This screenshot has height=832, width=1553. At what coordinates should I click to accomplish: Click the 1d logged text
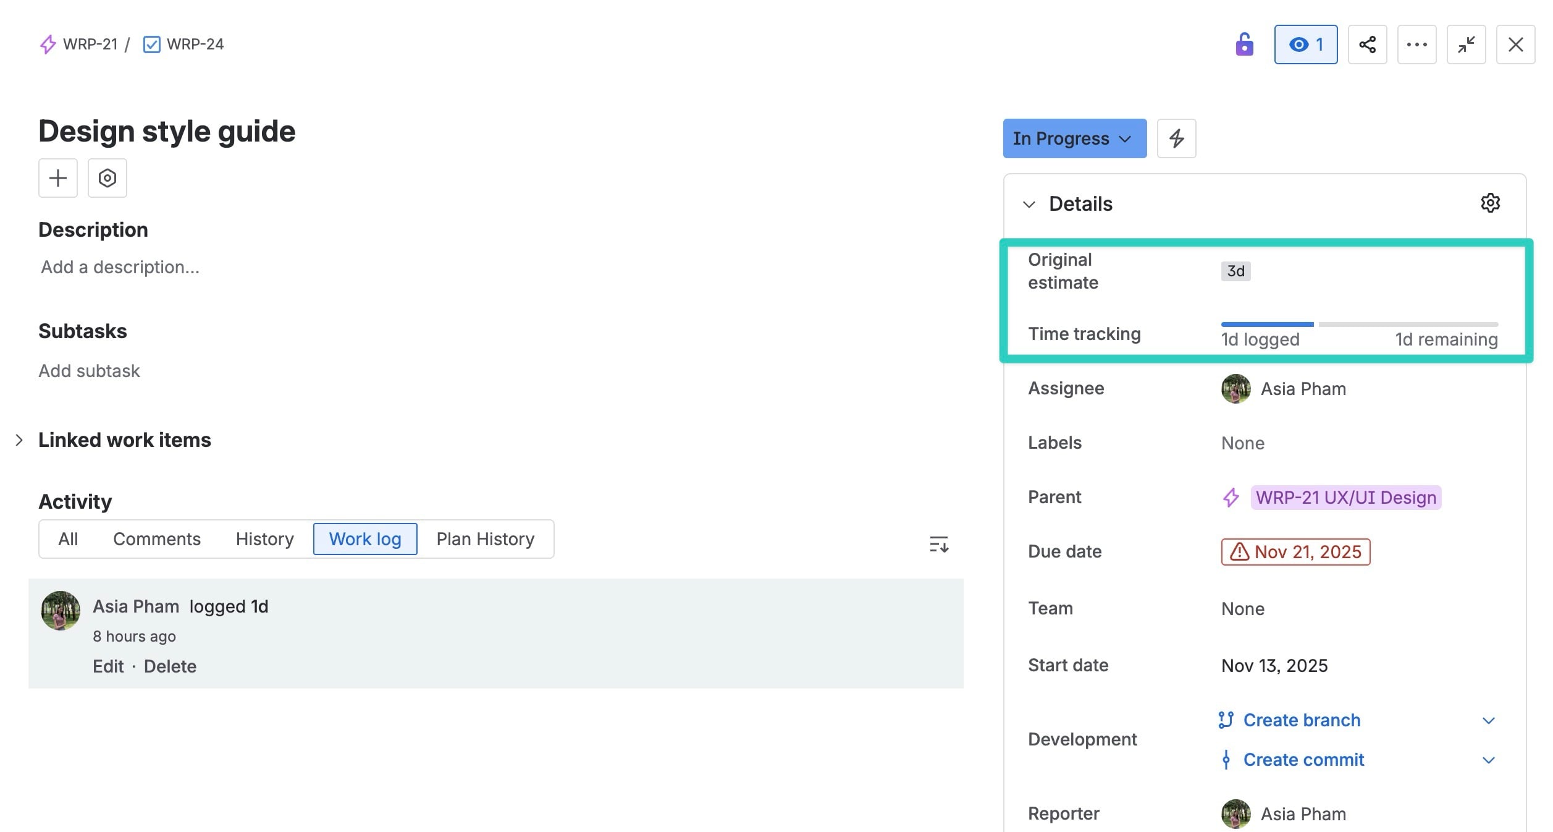(1260, 339)
